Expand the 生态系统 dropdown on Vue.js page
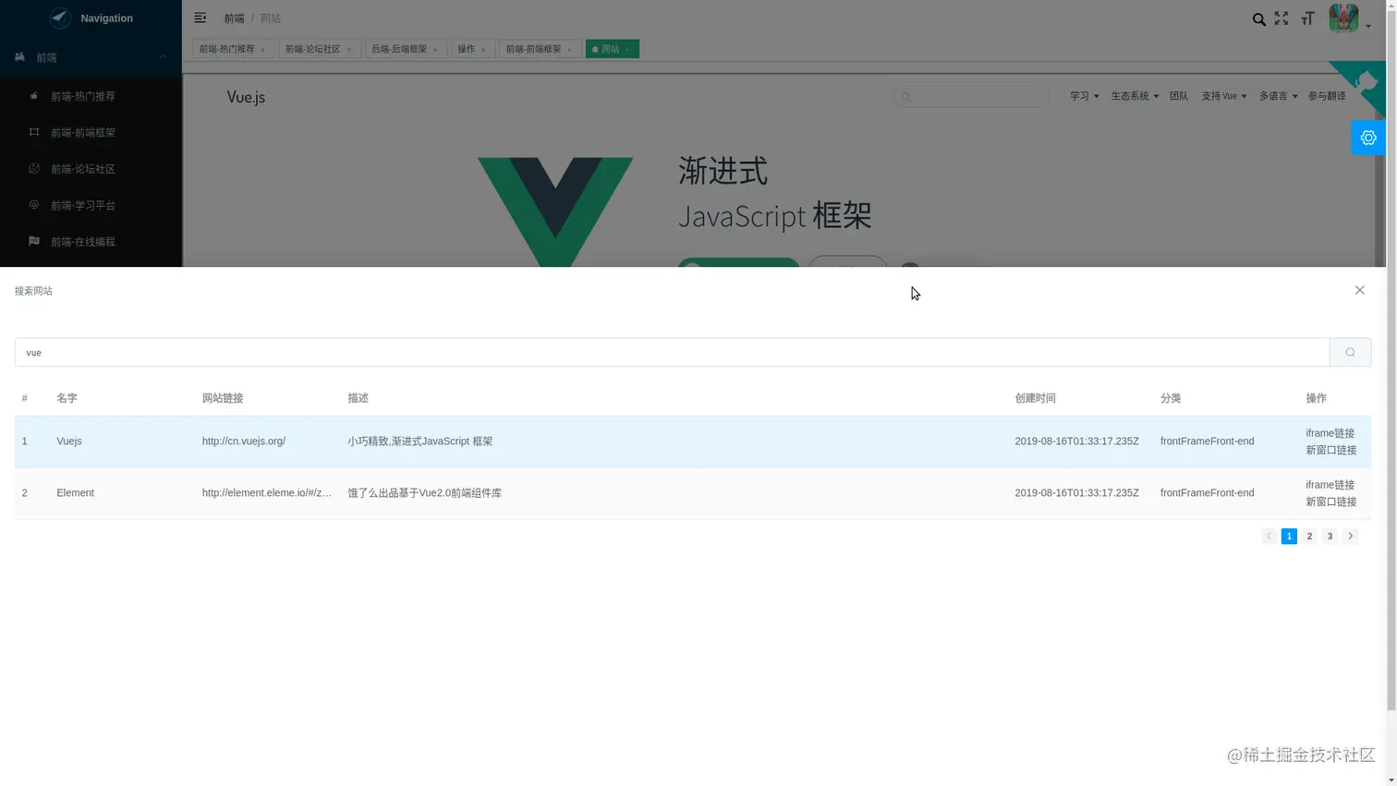Image resolution: width=1397 pixels, height=786 pixels. [1134, 96]
